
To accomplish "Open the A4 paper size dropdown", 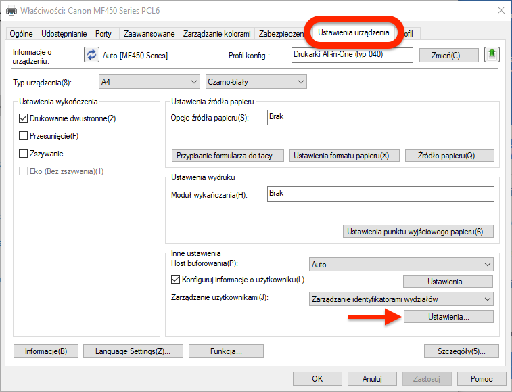I will [x=149, y=82].
